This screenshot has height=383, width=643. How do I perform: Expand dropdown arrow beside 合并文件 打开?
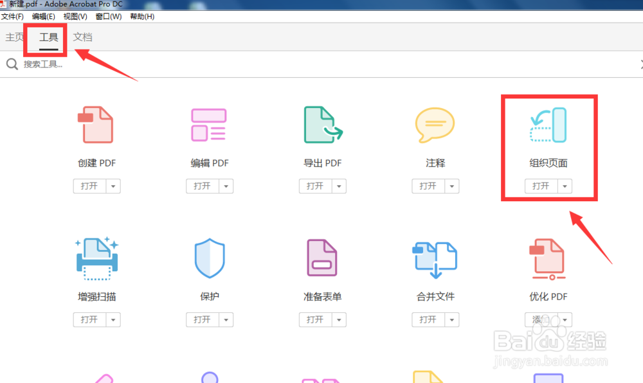[452, 319]
